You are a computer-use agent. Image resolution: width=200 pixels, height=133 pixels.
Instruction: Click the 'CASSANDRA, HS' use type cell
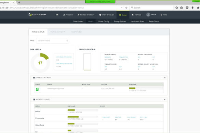[x=108, y=88]
